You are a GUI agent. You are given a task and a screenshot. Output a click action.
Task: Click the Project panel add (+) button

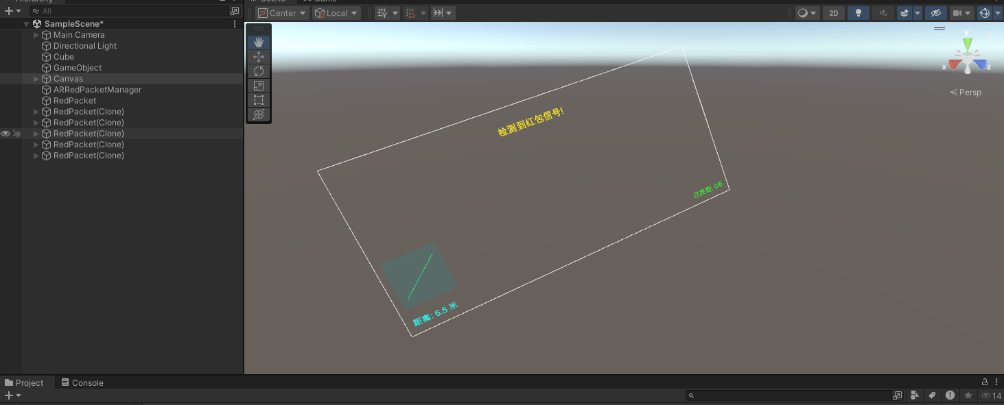point(12,395)
